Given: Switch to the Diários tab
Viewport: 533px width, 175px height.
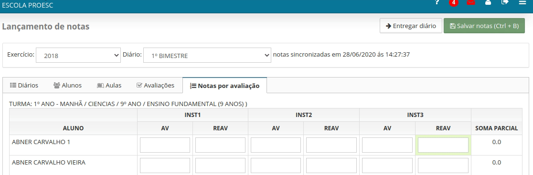Looking at the screenshot, I should click(24, 85).
